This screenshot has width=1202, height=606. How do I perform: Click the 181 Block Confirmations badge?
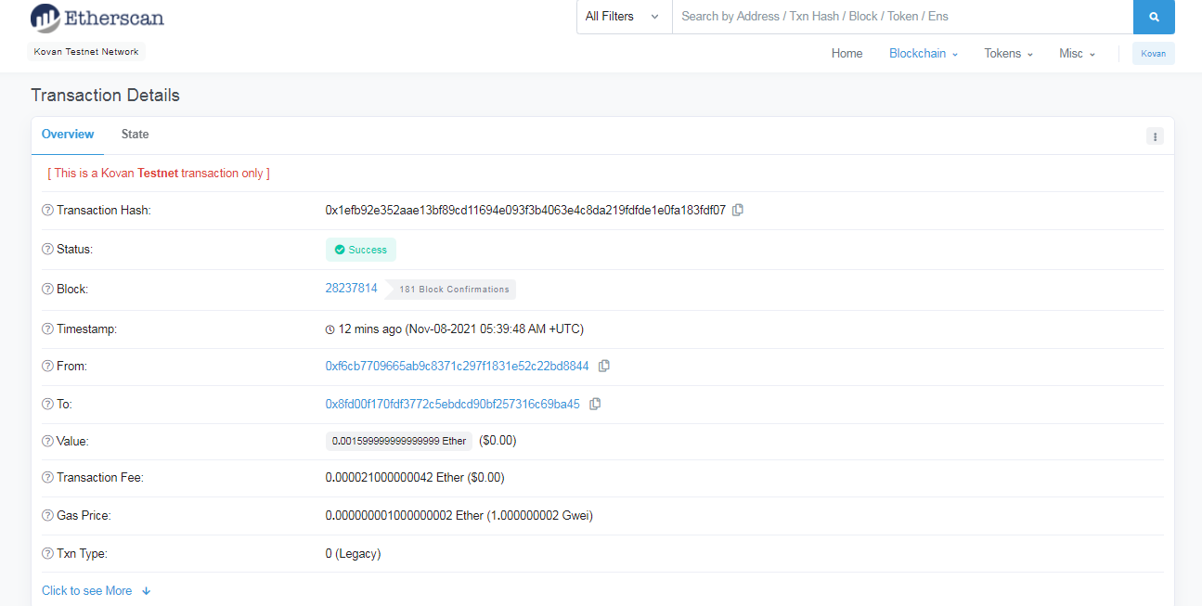point(450,290)
